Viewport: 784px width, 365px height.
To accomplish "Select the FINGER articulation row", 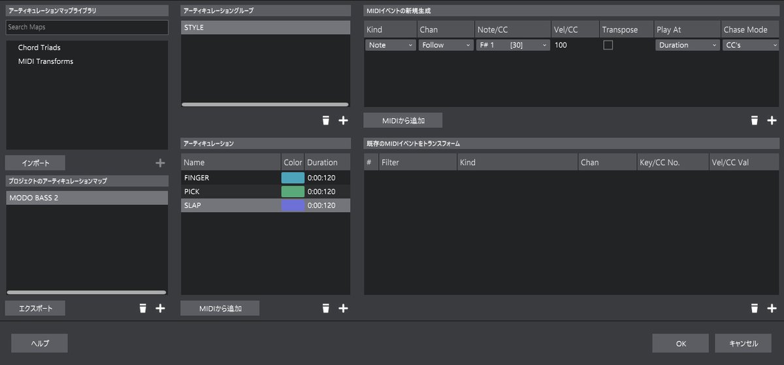I will (x=265, y=178).
